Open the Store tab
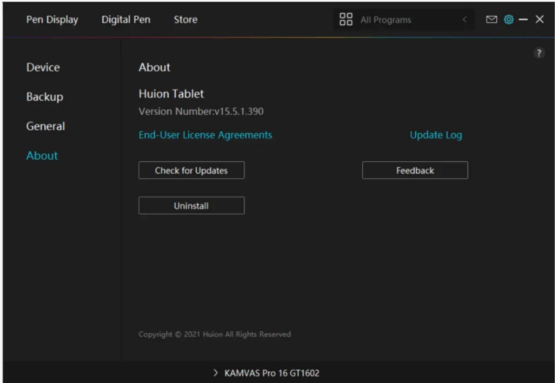The image size is (555, 383). (186, 19)
